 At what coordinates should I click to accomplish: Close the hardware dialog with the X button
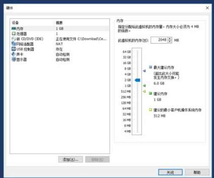pos(207,8)
